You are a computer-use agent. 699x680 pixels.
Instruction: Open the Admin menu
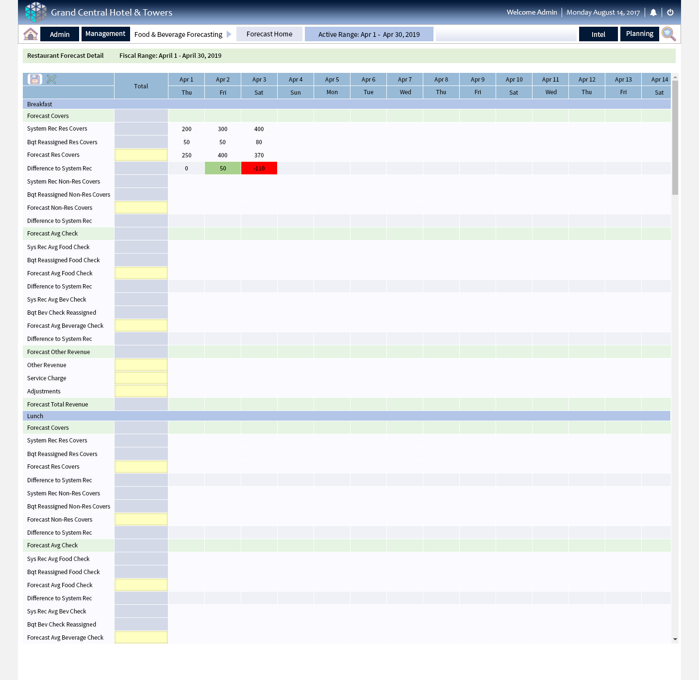pos(60,34)
